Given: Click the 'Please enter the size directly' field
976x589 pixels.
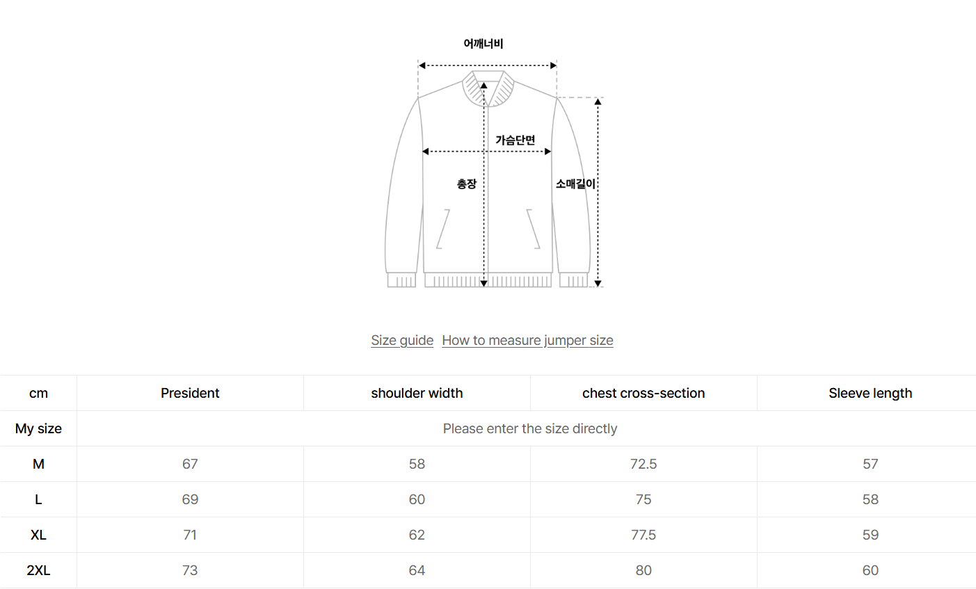Looking at the screenshot, I should [529, 428].
